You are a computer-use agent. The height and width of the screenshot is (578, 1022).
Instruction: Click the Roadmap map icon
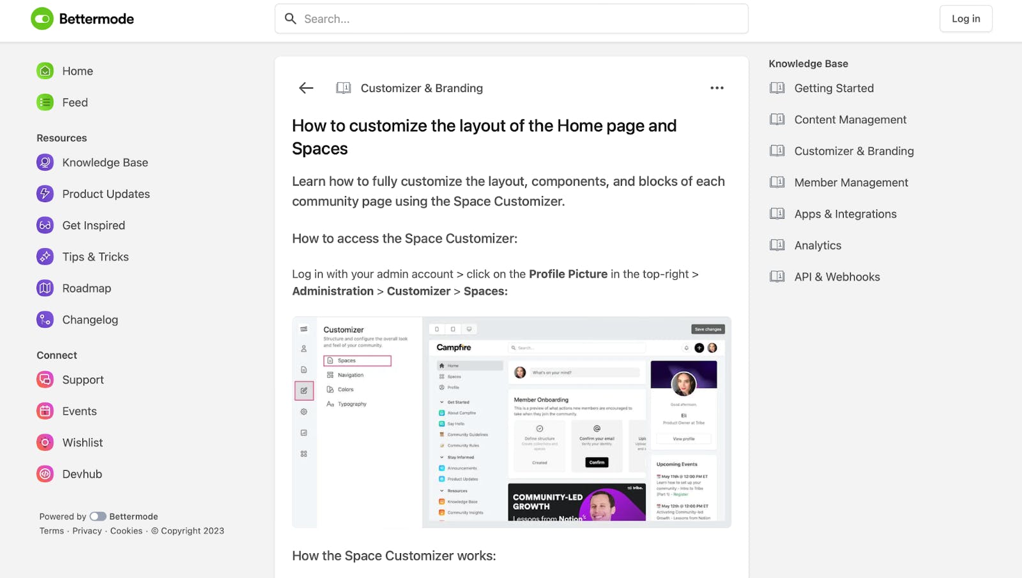(45, 288)
